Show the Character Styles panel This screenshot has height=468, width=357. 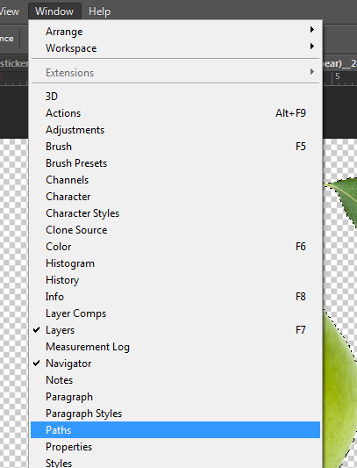click(175, 213)
